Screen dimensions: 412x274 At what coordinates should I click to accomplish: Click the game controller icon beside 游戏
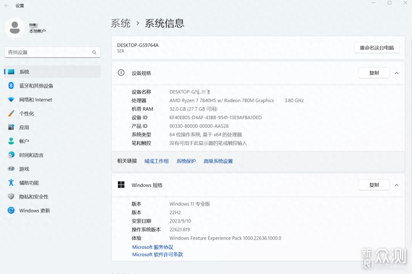11,169
